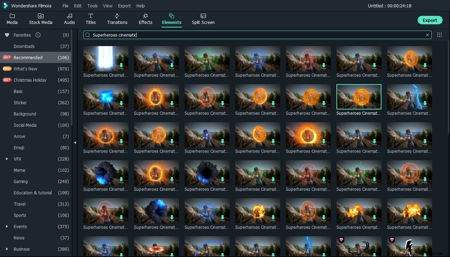Download the first Superheroes Cinematic element
The height and width of the screenshot is (257, 450).
click(121, 66)
